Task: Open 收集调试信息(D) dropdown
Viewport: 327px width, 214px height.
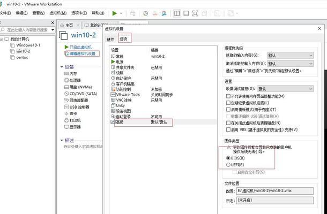Action: click(x=285, y=89)
